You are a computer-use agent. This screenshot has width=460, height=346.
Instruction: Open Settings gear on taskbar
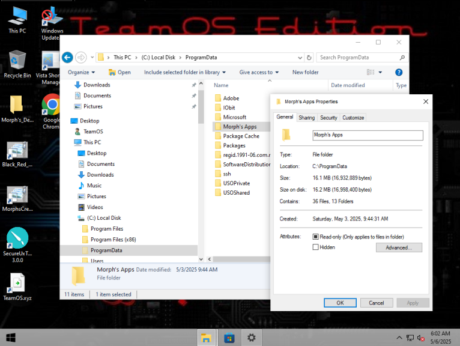(x=251, y=338)
